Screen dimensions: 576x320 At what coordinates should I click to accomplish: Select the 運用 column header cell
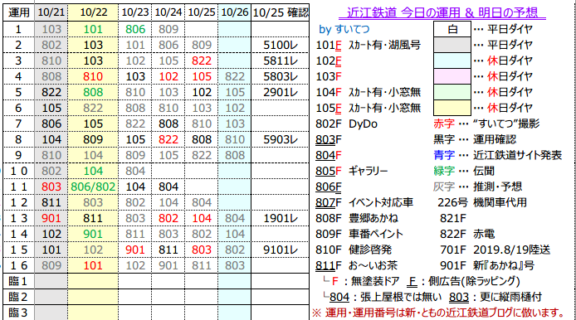[18, 12]
